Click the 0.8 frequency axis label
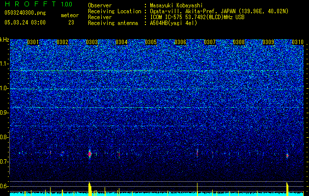 [4, 137]
